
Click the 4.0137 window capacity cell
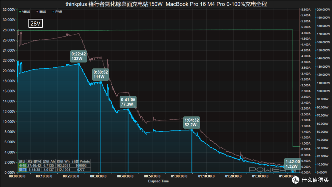coord(49,170)
